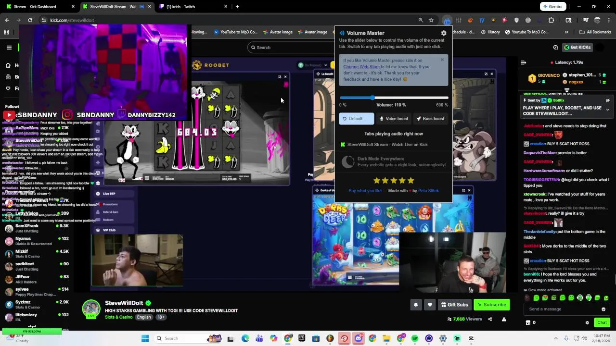
Task: Open Discord from the taskbar
Action: coord(358,338)
